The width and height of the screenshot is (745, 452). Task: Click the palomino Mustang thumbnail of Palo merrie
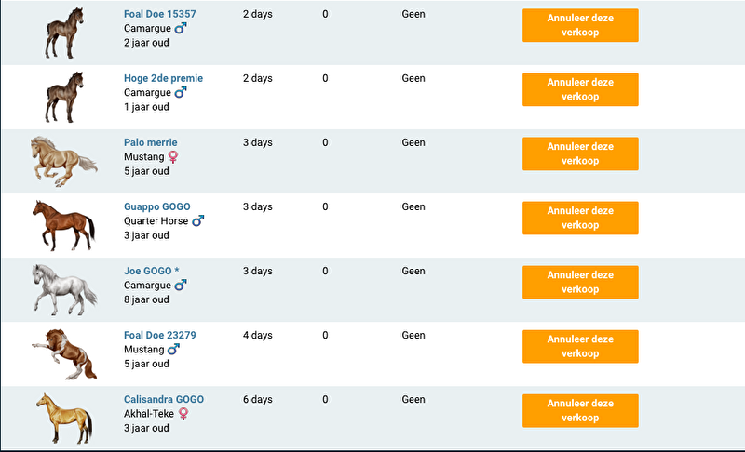[63, 159]
